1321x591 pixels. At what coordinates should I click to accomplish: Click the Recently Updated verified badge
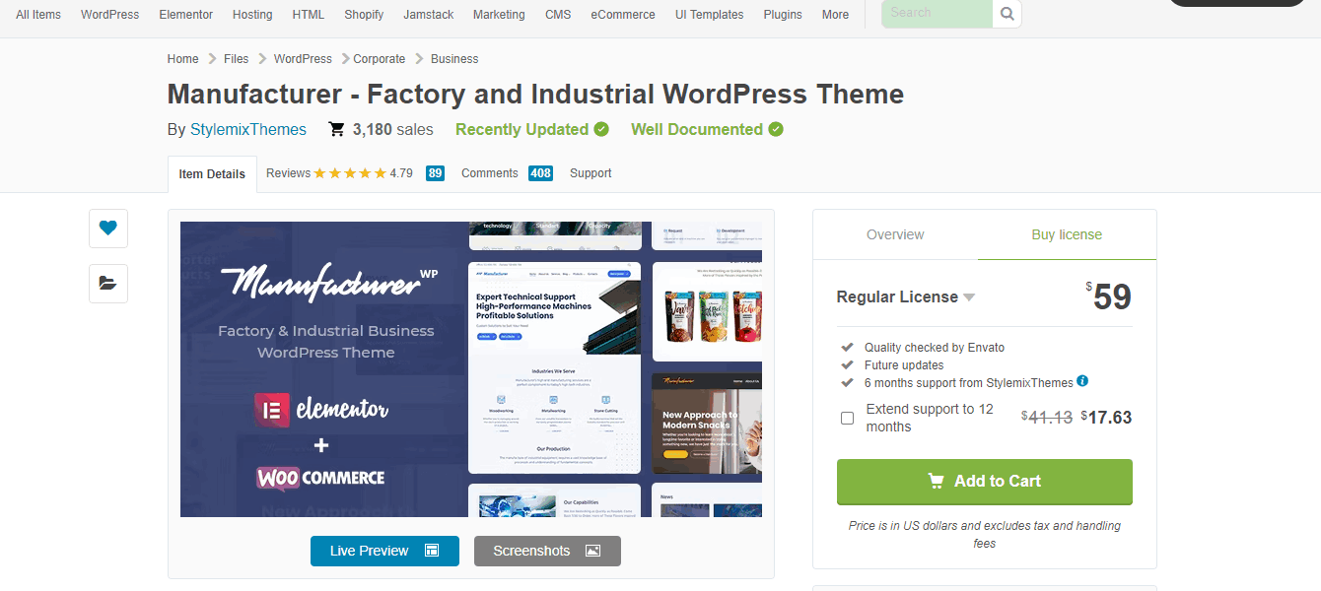point(600,129)
